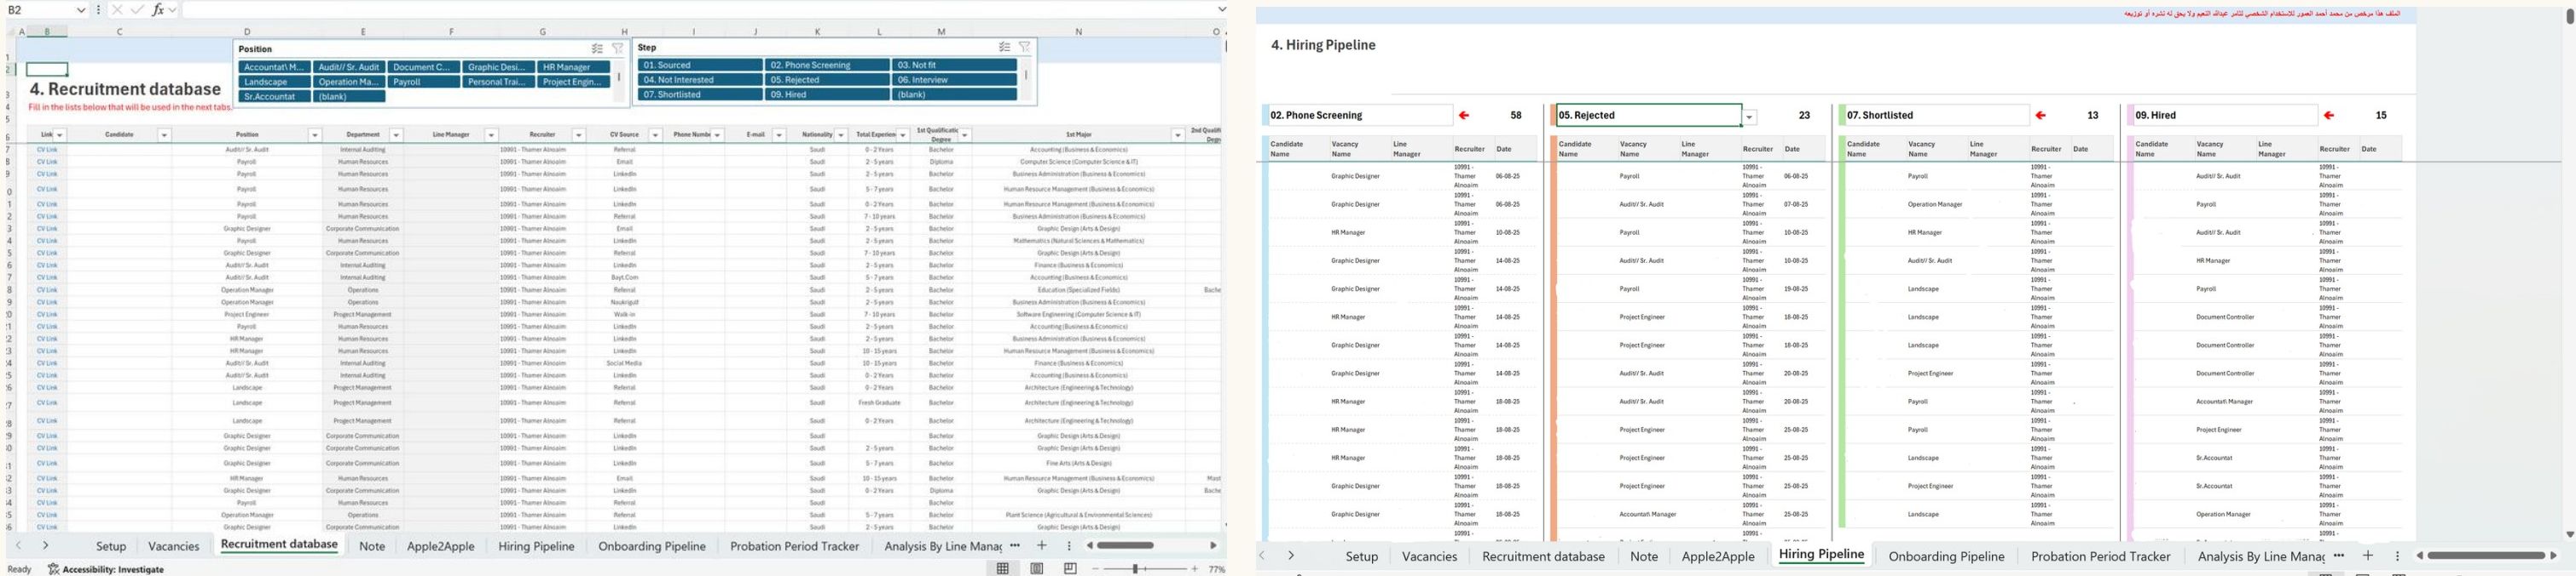2576x576 pixels.
Task: Click the 77% zoom level
Action: (x=1217, y=569)
